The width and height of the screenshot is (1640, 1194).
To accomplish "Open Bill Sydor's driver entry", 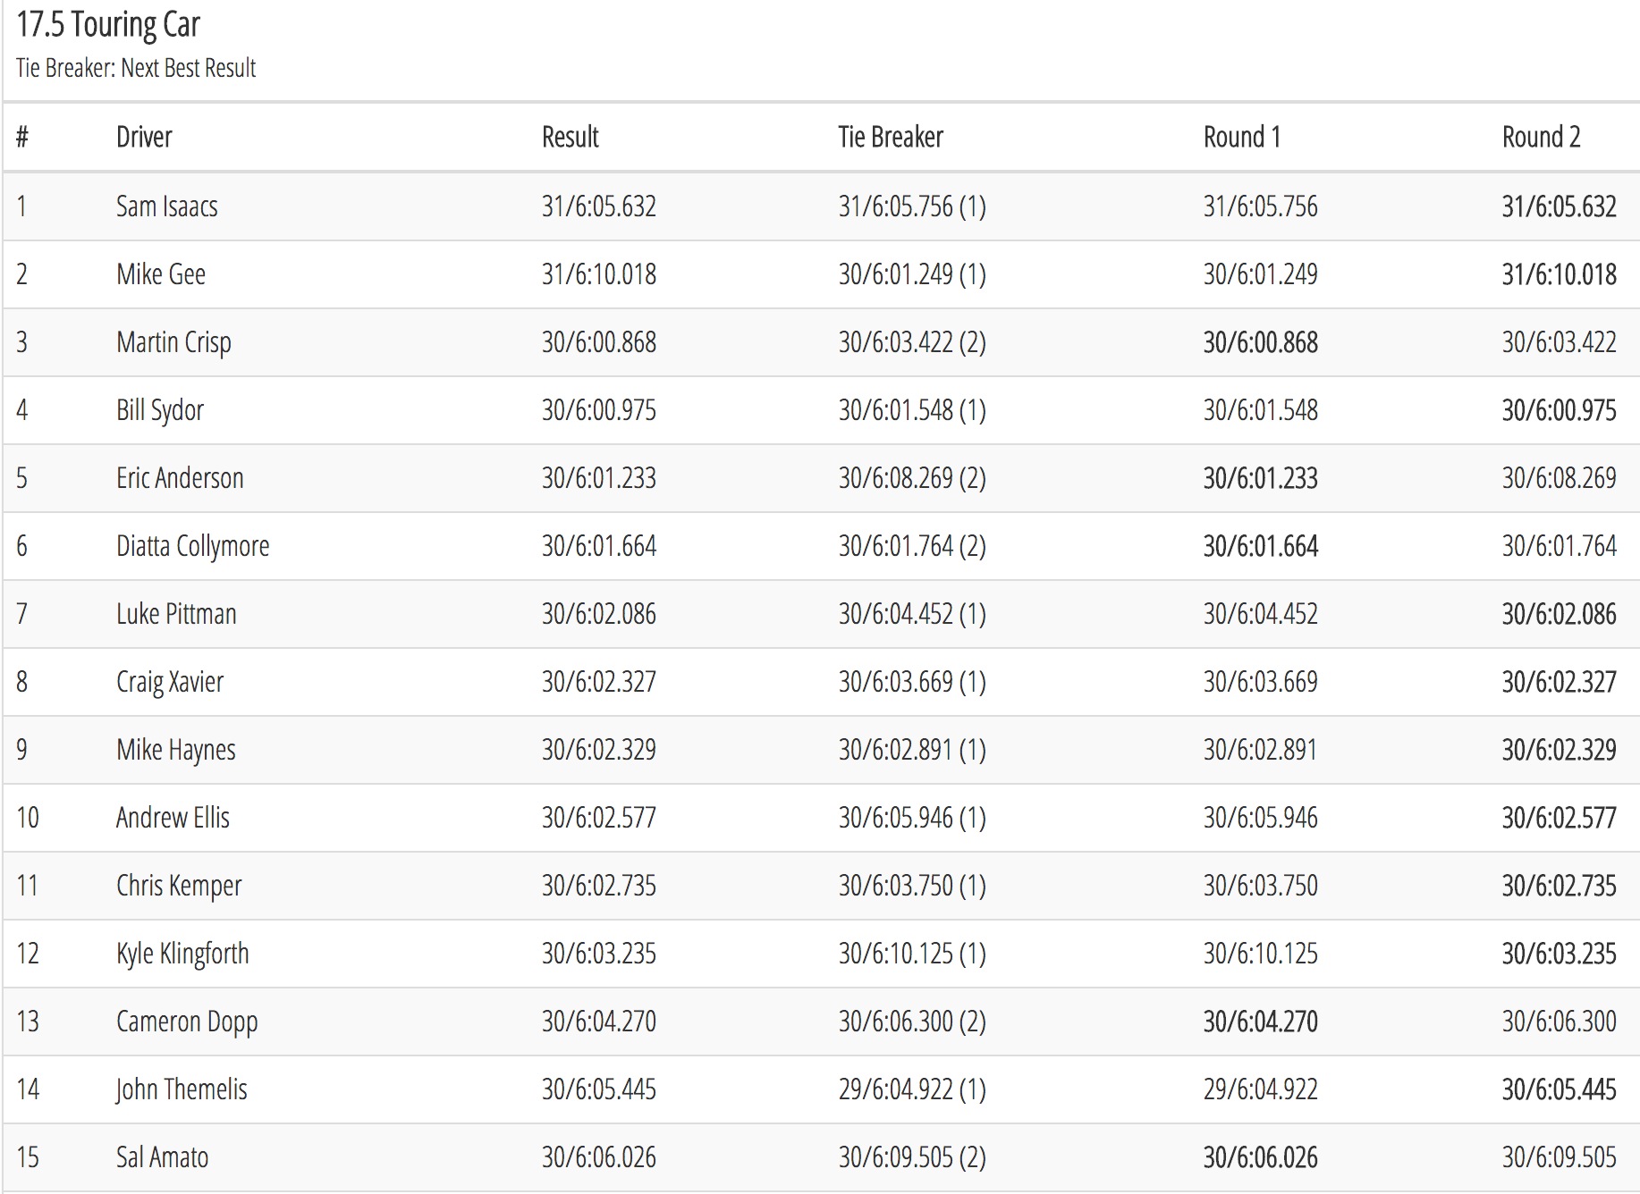I will 160,410.
